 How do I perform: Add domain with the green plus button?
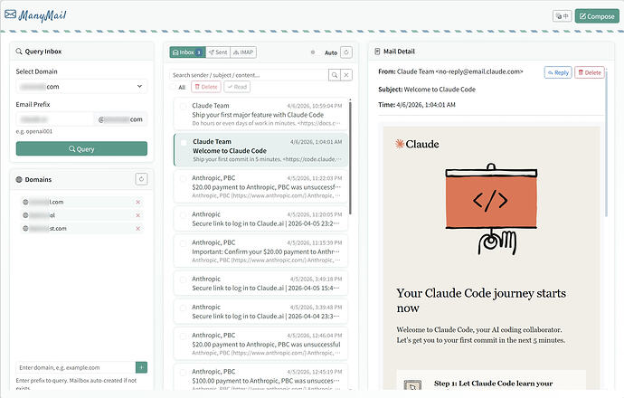click(x=141, y=367)
